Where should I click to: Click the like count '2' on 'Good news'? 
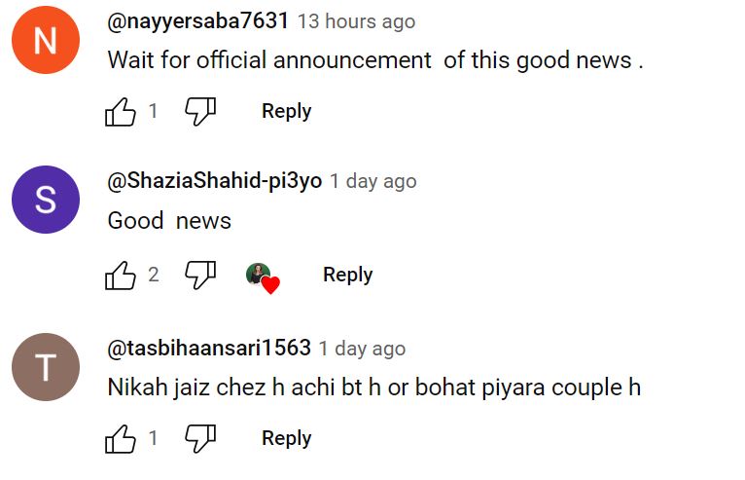[153, 275]
